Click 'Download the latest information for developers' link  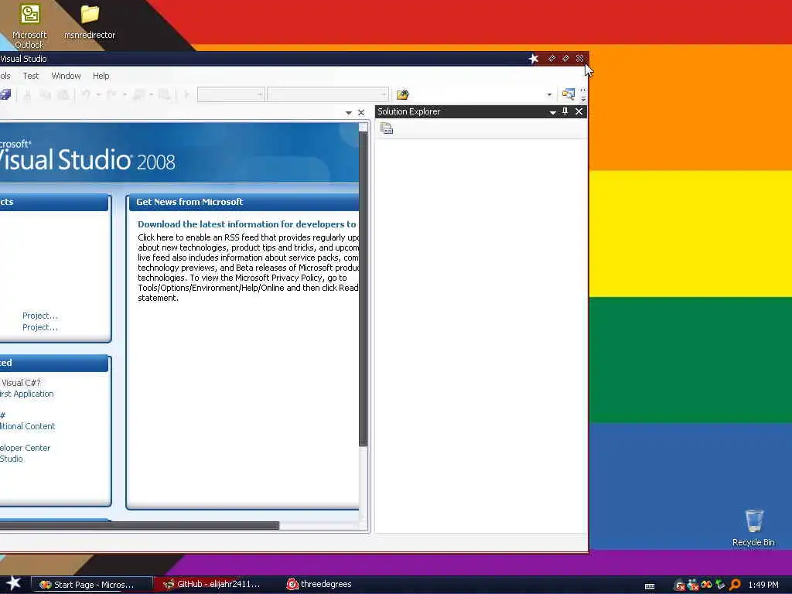247,224
